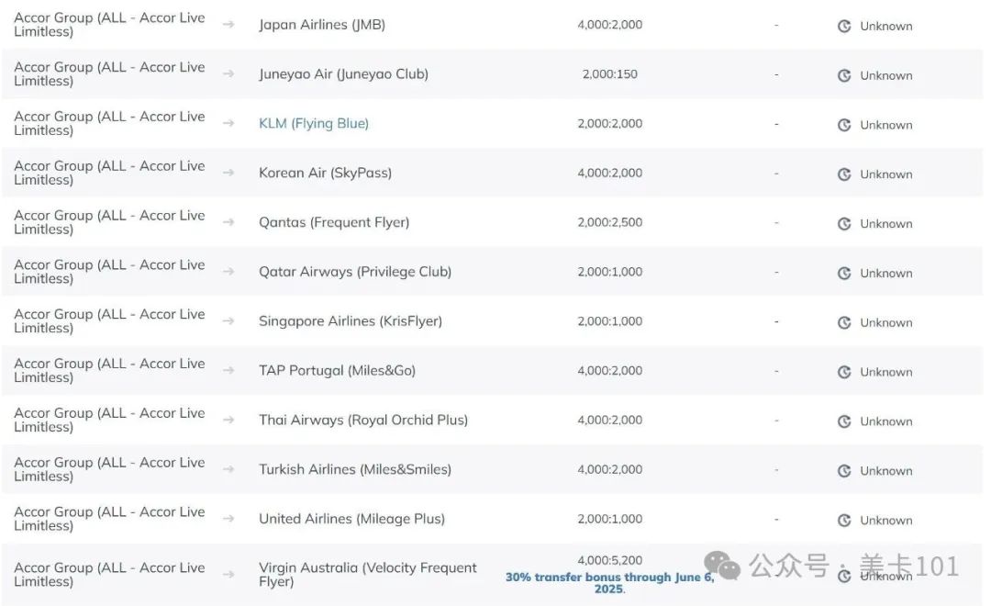Image resolution: width=991 pixels, height=606 pixels.
Task: Click the WeChat logo in the watermark
Action: [x=722, y=565]
